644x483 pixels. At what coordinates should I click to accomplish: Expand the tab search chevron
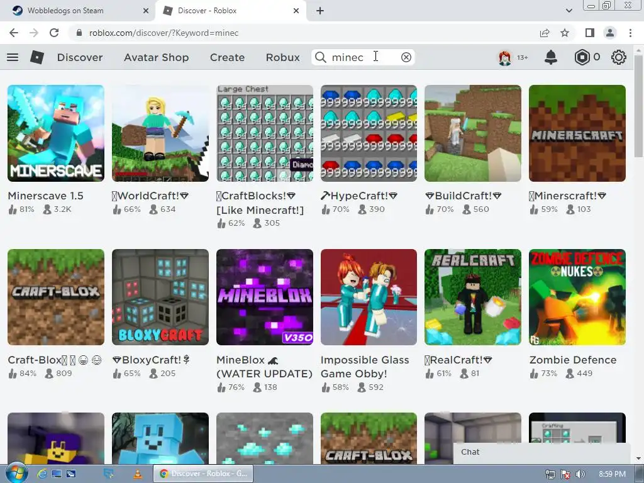tap(569, 11)
